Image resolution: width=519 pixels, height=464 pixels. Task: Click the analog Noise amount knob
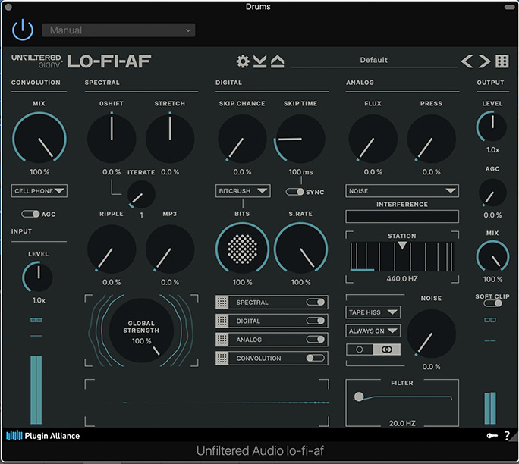tap(431, 334)
